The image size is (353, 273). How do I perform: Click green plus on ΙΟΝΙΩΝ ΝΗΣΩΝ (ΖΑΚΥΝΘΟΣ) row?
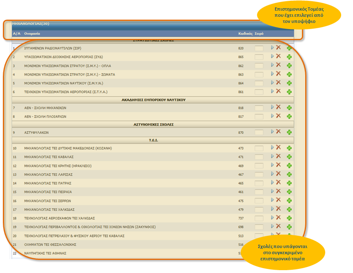pos(289,227)
